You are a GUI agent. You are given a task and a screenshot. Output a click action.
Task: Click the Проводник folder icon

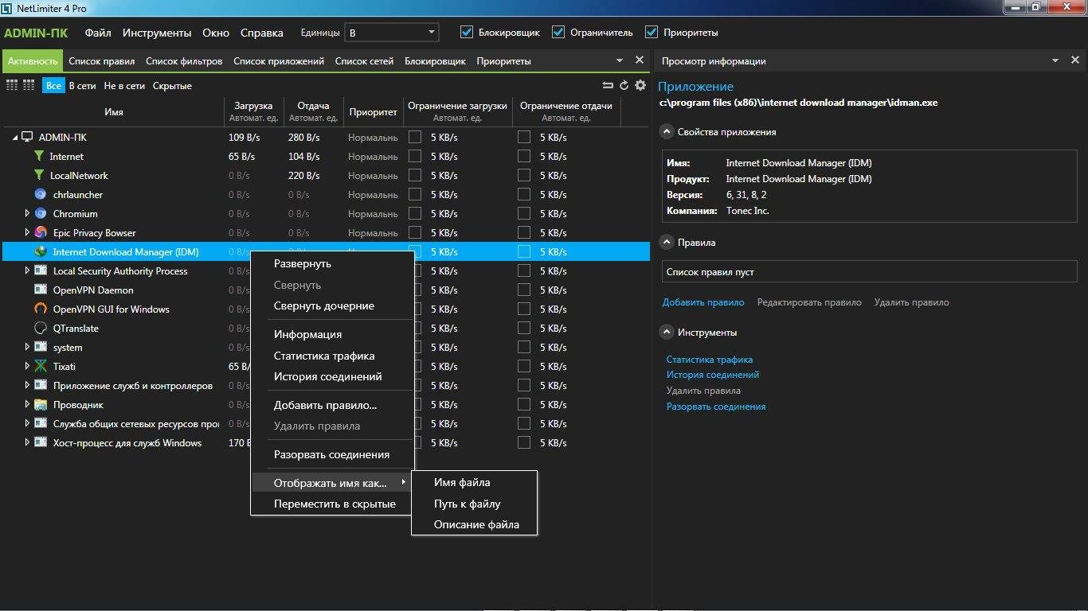[41, 405]
